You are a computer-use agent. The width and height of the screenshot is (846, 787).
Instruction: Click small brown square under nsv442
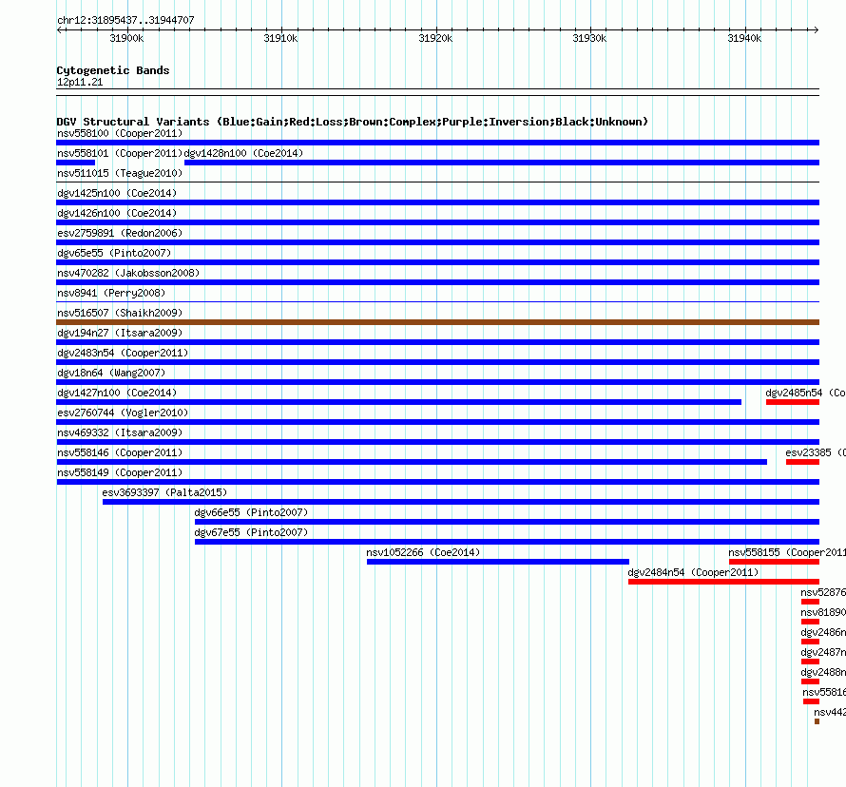(x=817, y=721)
